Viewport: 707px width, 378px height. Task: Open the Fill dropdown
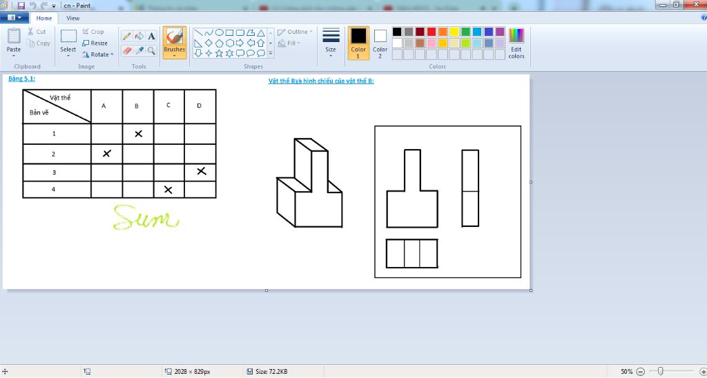pyautogui.click(x=289, y=43)
